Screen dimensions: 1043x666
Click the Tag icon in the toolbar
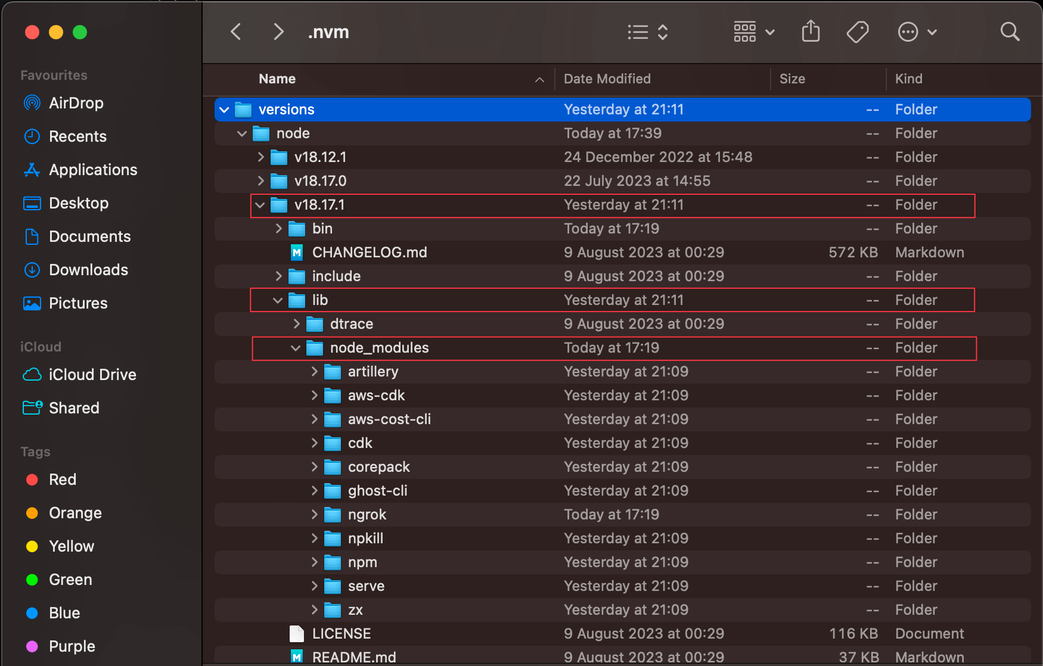858,32
